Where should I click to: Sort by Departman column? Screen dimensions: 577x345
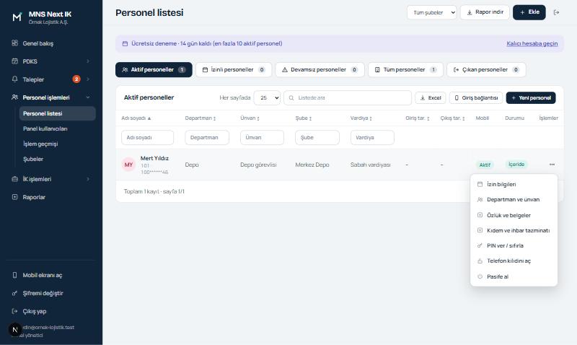tap(201, 118)
